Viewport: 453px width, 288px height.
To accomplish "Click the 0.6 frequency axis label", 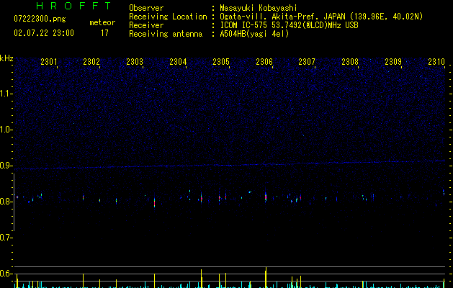I will pos(6,274).
